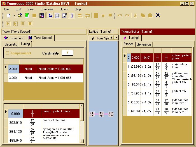Click the Play from cursor button
Image resolution: width=196 pixels, height=147 pixels.
(x=15, y=24)
